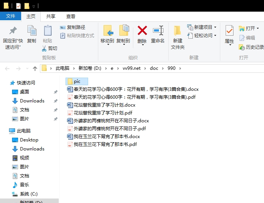
Task: Click the red Delete (删除) icon
Action: [x=142, y=30]
